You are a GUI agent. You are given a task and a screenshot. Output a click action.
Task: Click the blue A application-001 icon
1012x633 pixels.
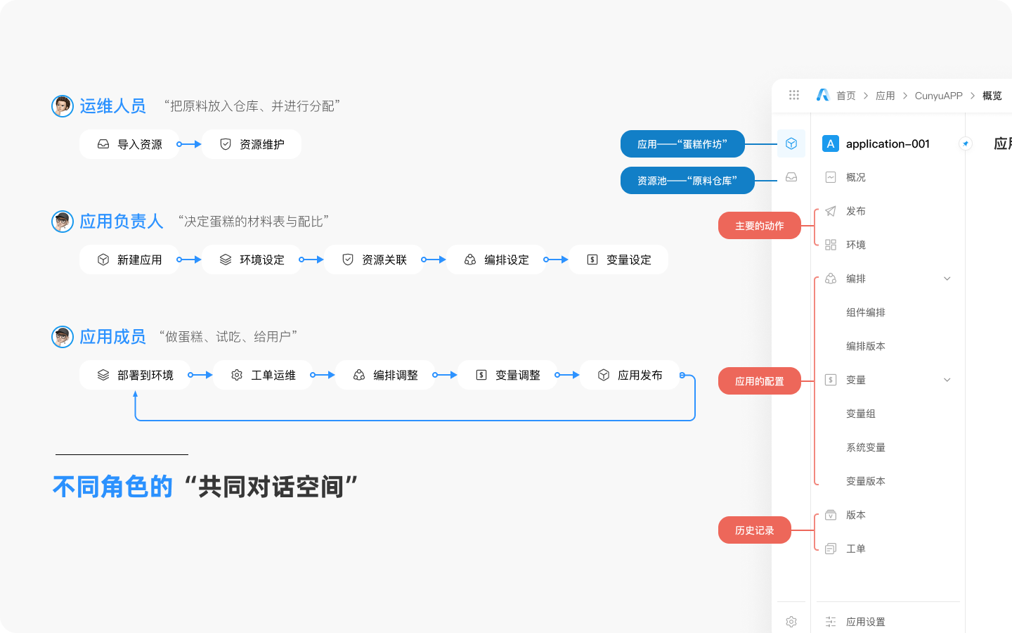click(x=831, y=143)
